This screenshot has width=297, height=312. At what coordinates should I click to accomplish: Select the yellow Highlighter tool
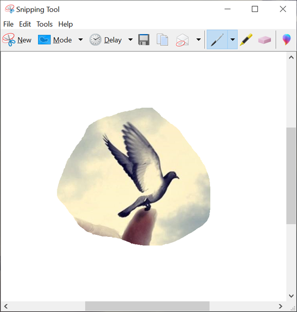[246, 39]
